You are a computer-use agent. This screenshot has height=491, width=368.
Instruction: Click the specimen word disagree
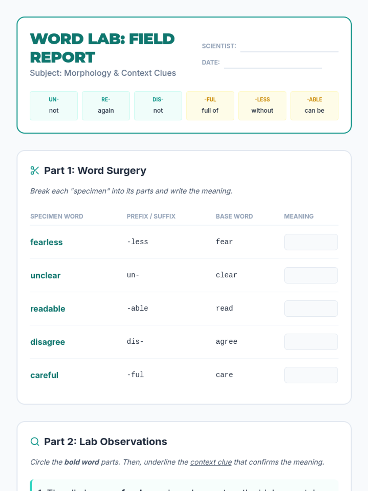coord(48,342)
